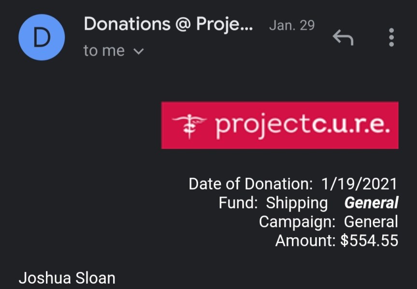Viewport: 417px width, 289px height.
Task: Click the "Amount:" label
Action: click(x=305, y=240)
